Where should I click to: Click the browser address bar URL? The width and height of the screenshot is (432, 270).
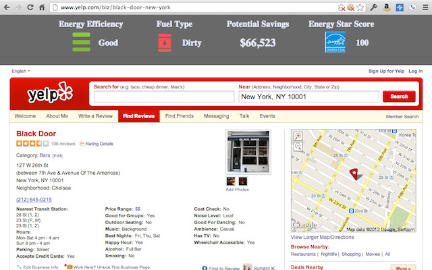[115, 7]
